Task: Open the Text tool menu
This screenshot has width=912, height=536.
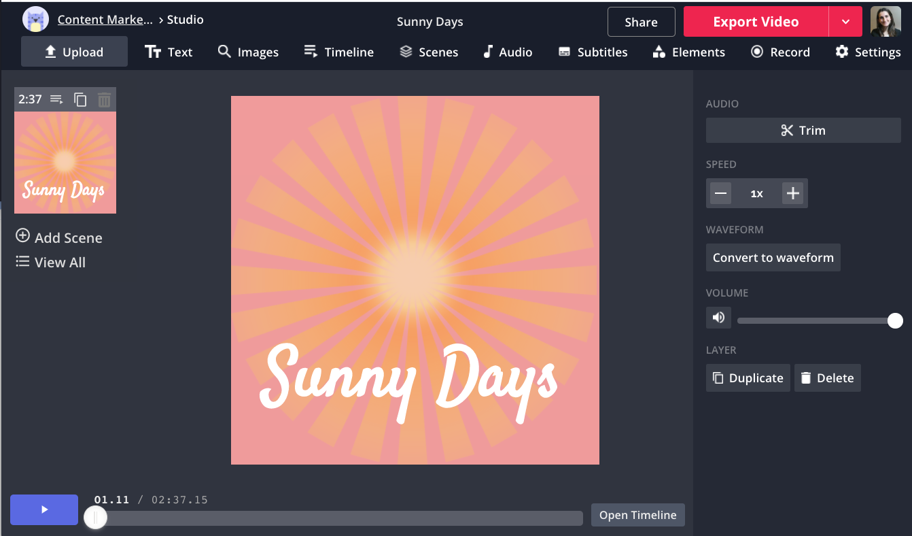Action: 169,52
